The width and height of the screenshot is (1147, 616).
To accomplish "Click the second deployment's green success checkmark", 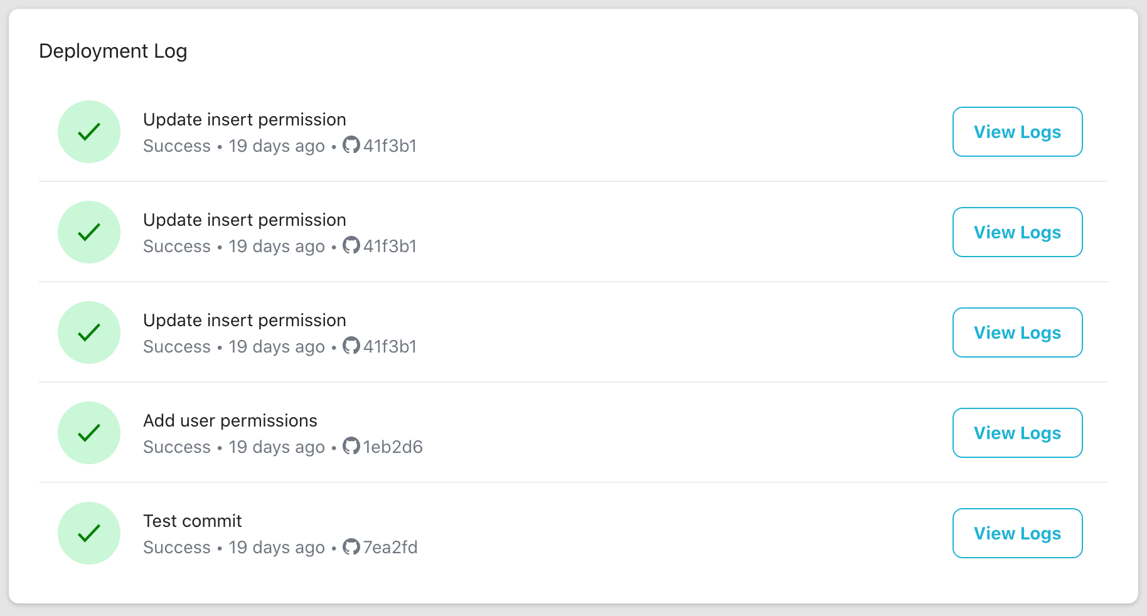I will click(89, 232).
